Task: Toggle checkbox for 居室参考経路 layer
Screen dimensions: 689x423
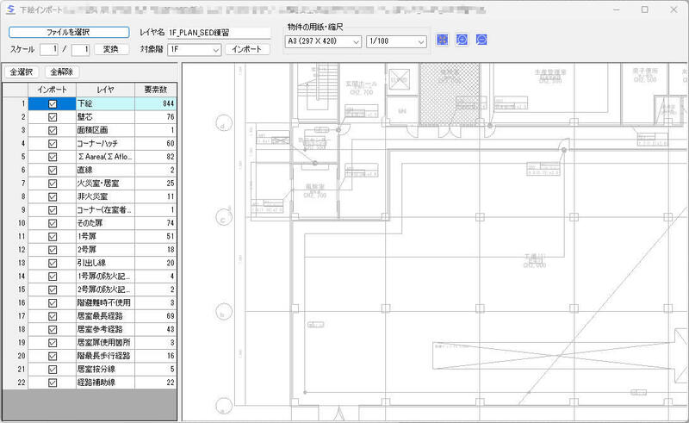Action: pyautogui.click(x=53, y=329)
